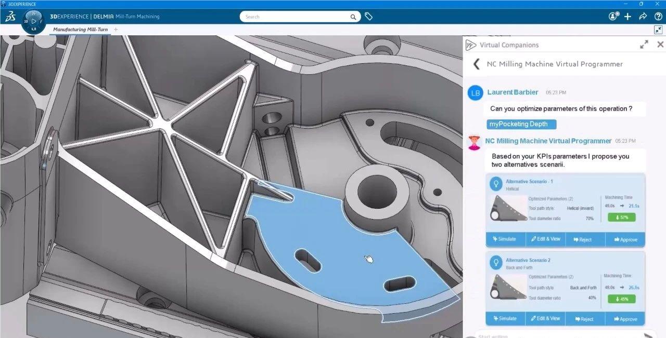Select the Manufacturing Mill-Turn tab
This screenshot has height=338, width=666.
coord(80,30)
